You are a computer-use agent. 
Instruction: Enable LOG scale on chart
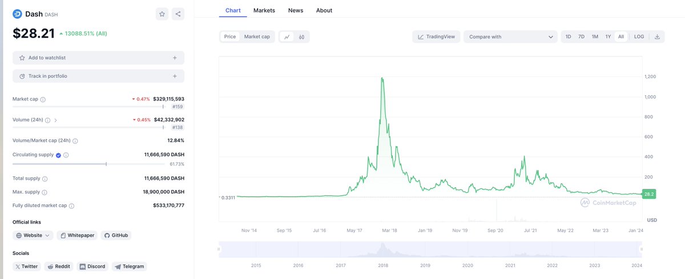[639, 37]
